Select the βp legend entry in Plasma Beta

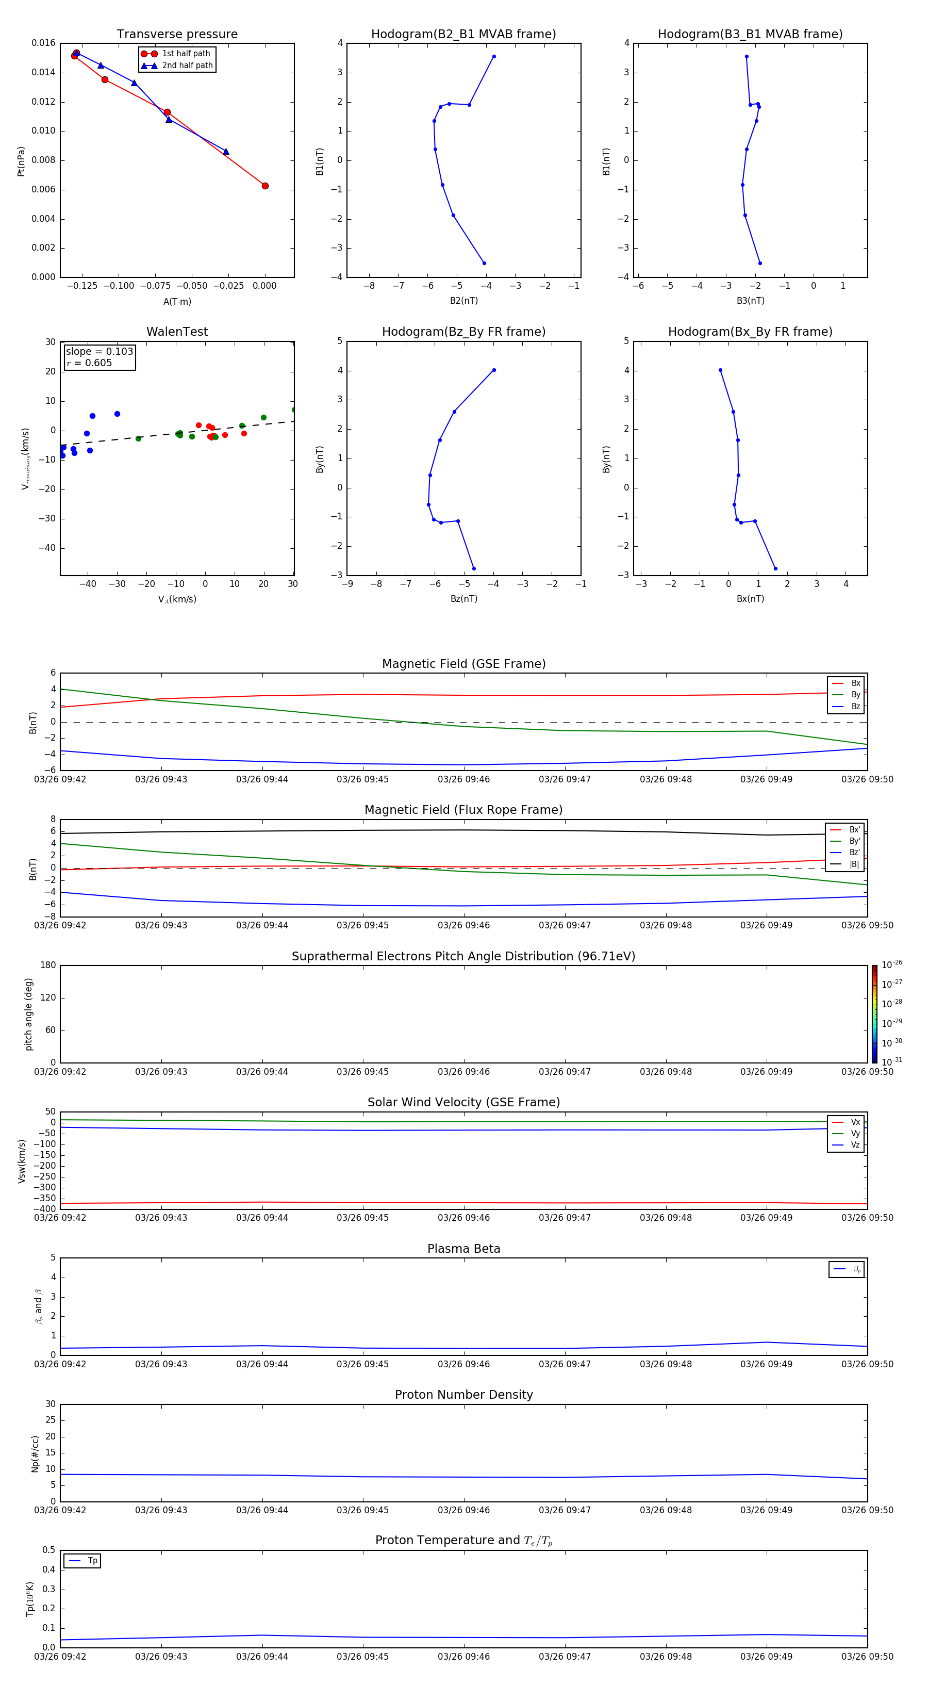pos(847,1269)
